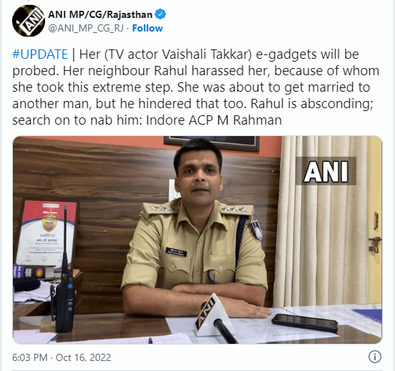395x371 pixels.
Task: Click the tweet text about Vaishali Takkar
Action: pyautogui.click(x=195, y=87)
